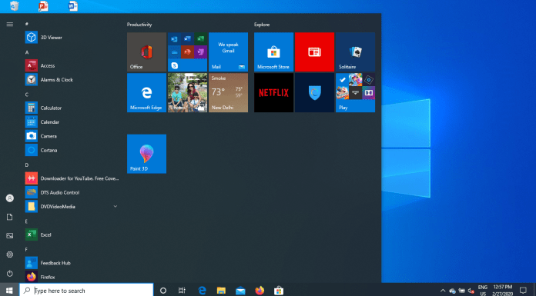Open the Microsoft Store tile
This screenshot has height=296, width=536.
273,52
